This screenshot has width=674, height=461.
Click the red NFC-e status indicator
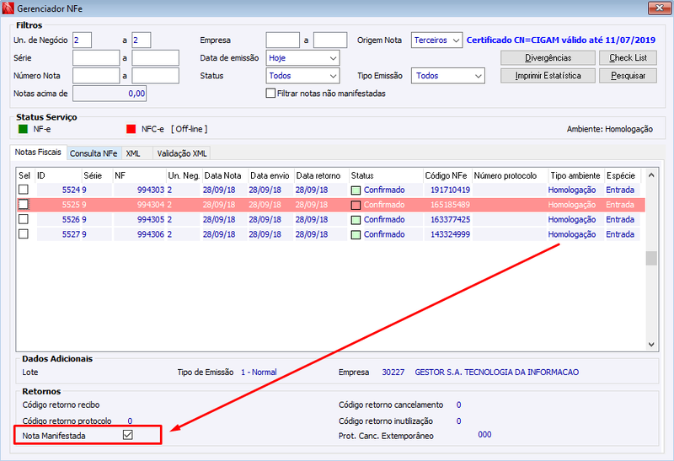point(131,129)
